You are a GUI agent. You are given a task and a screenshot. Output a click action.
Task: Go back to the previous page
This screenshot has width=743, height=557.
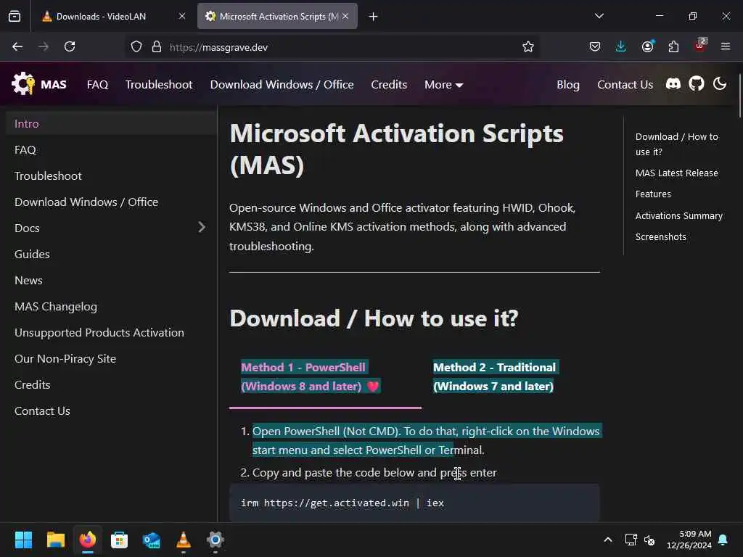(17, 47)
